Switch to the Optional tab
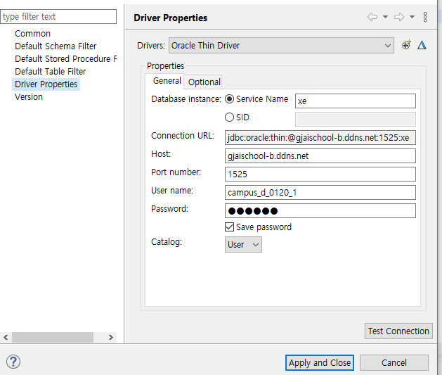This screenshot has height=375, width=442. pyautogui.click(x=204, y=82)
